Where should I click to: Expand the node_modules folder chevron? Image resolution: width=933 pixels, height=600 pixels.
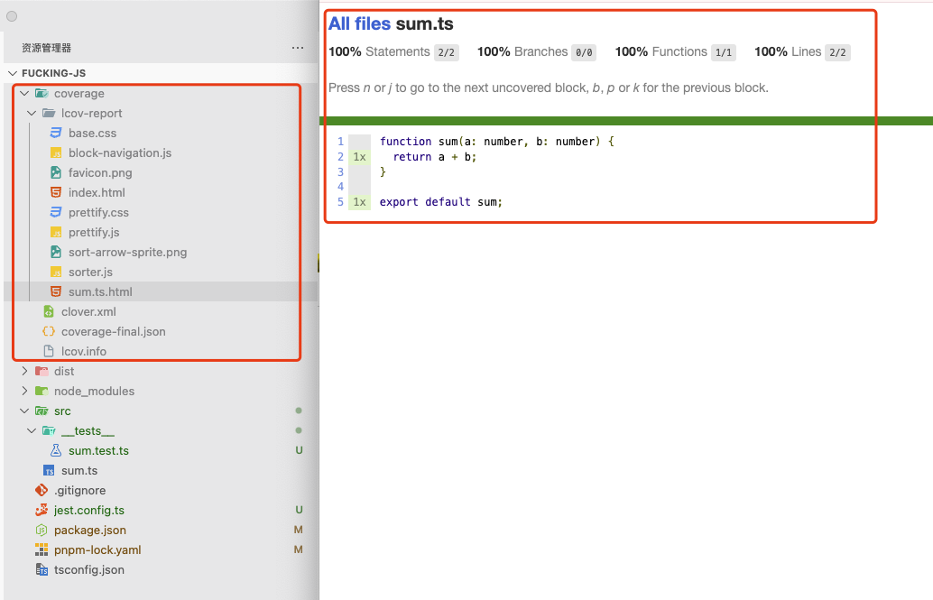click(24, 391)
